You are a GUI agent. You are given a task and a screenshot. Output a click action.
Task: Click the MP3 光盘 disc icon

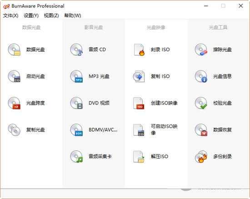pyautogui.click(x=76, y=76)
